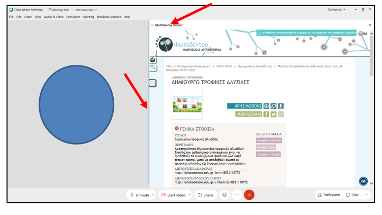
Task: Open the reactions smiley icon
Action: point(225,195)
